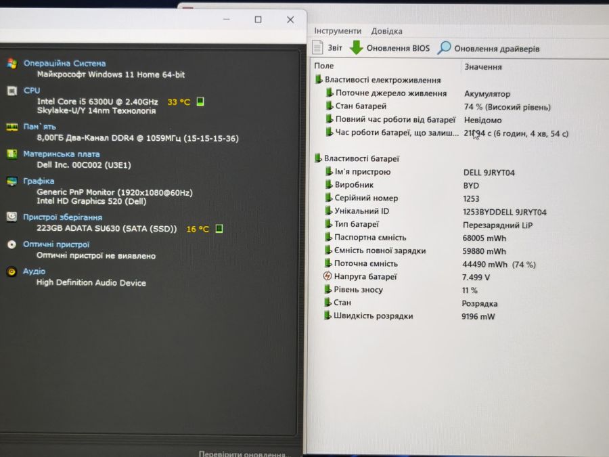The height and width of the screenshot is (457, 609).
Task: Select the Паспортна ємність row
Action: point(415,238)
